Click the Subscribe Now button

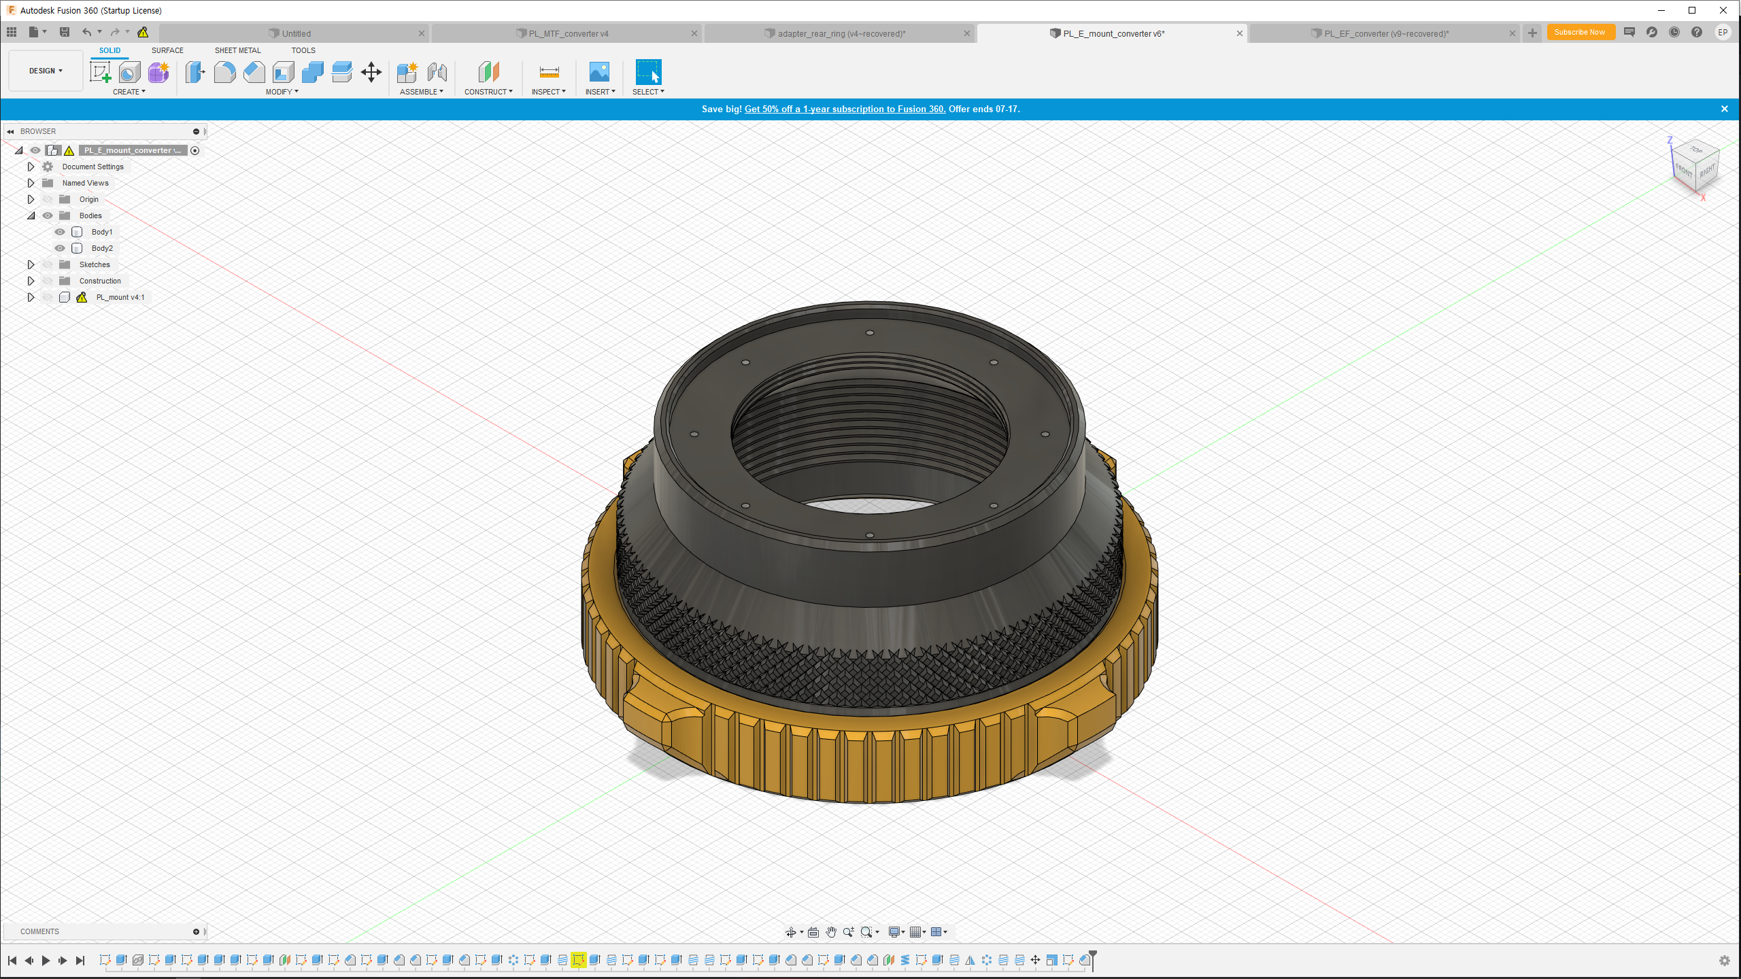point(1580,32)
